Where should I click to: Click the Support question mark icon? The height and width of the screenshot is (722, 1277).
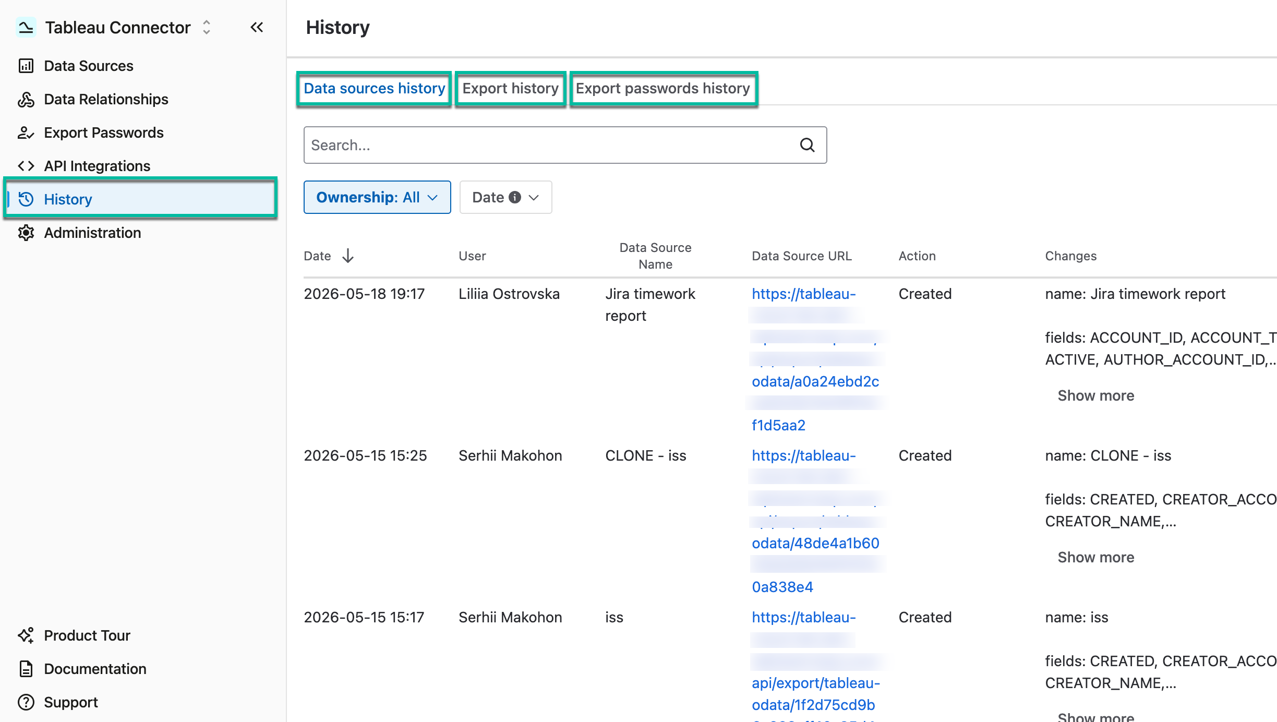coord(26,702)
